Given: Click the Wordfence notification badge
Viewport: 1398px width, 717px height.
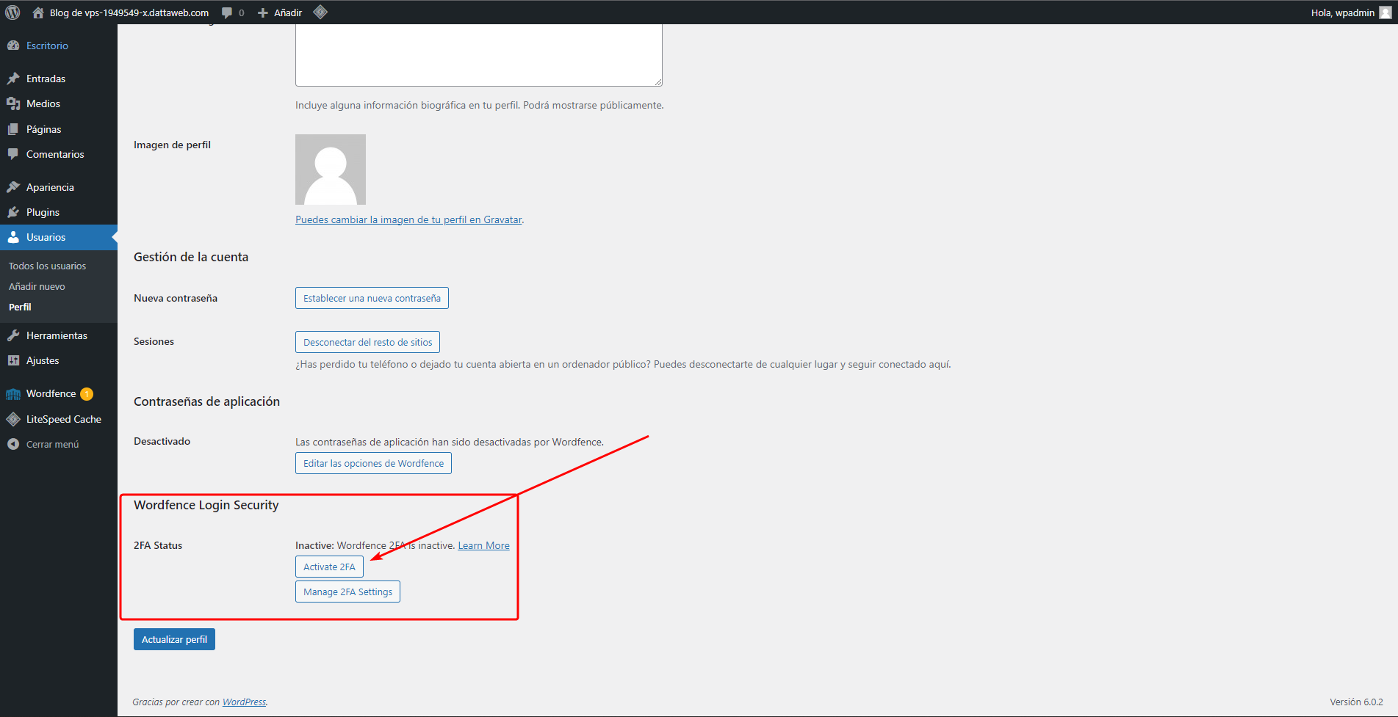Looking at the screenshot, I should pos(87,394).
